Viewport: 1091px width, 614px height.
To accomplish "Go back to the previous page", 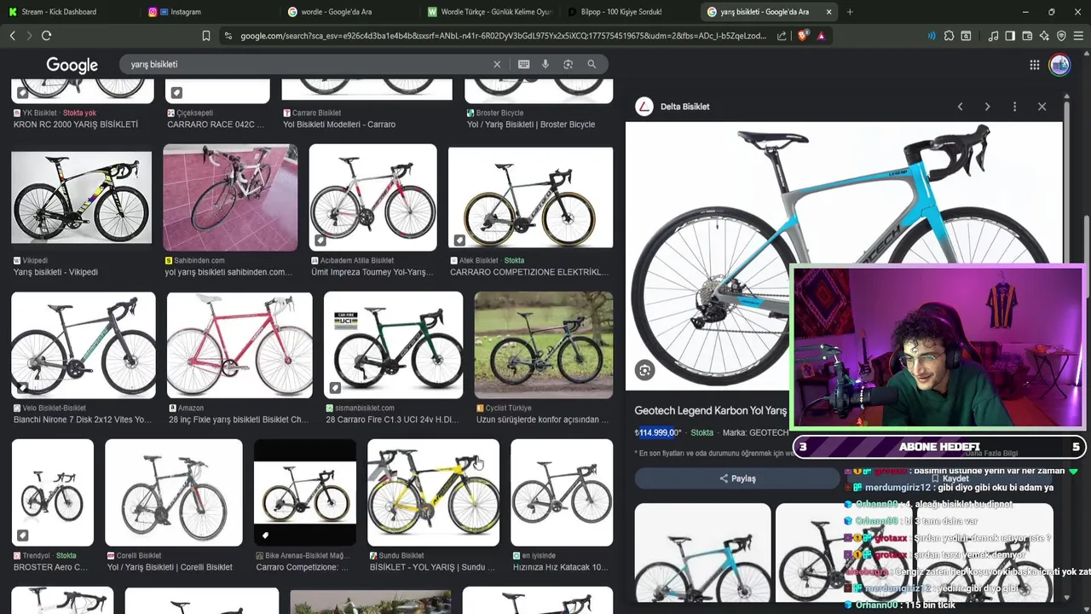I will (x=12, y=36).
